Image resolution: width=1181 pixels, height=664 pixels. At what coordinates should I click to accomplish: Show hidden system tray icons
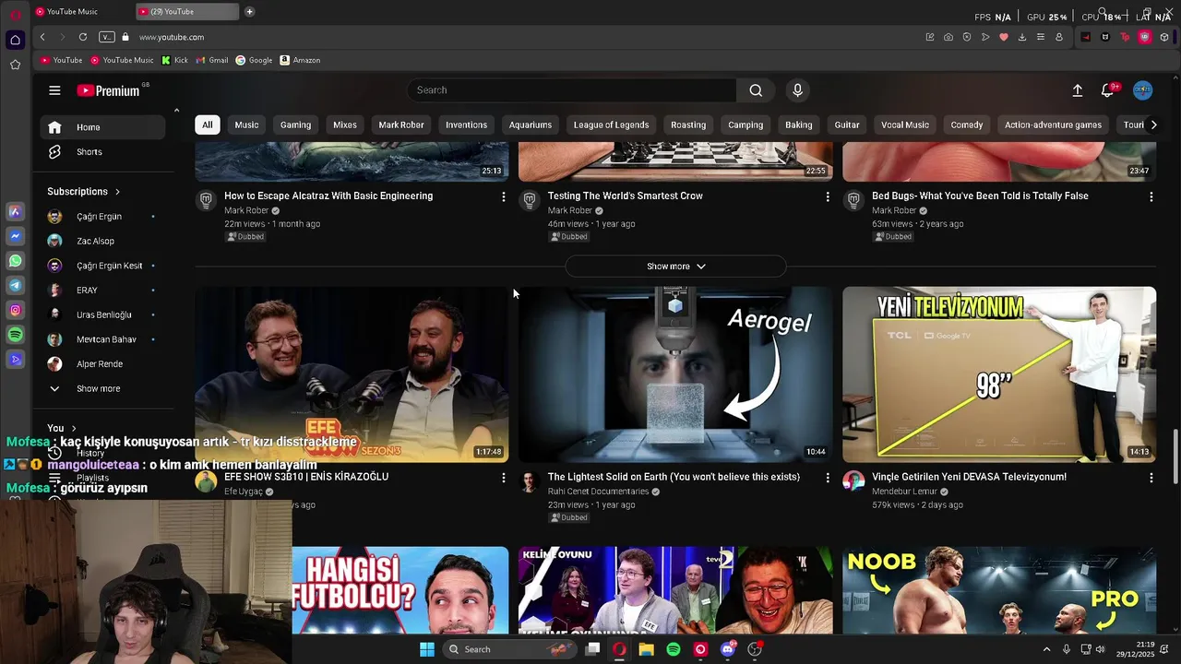[x=1046, y=649]
